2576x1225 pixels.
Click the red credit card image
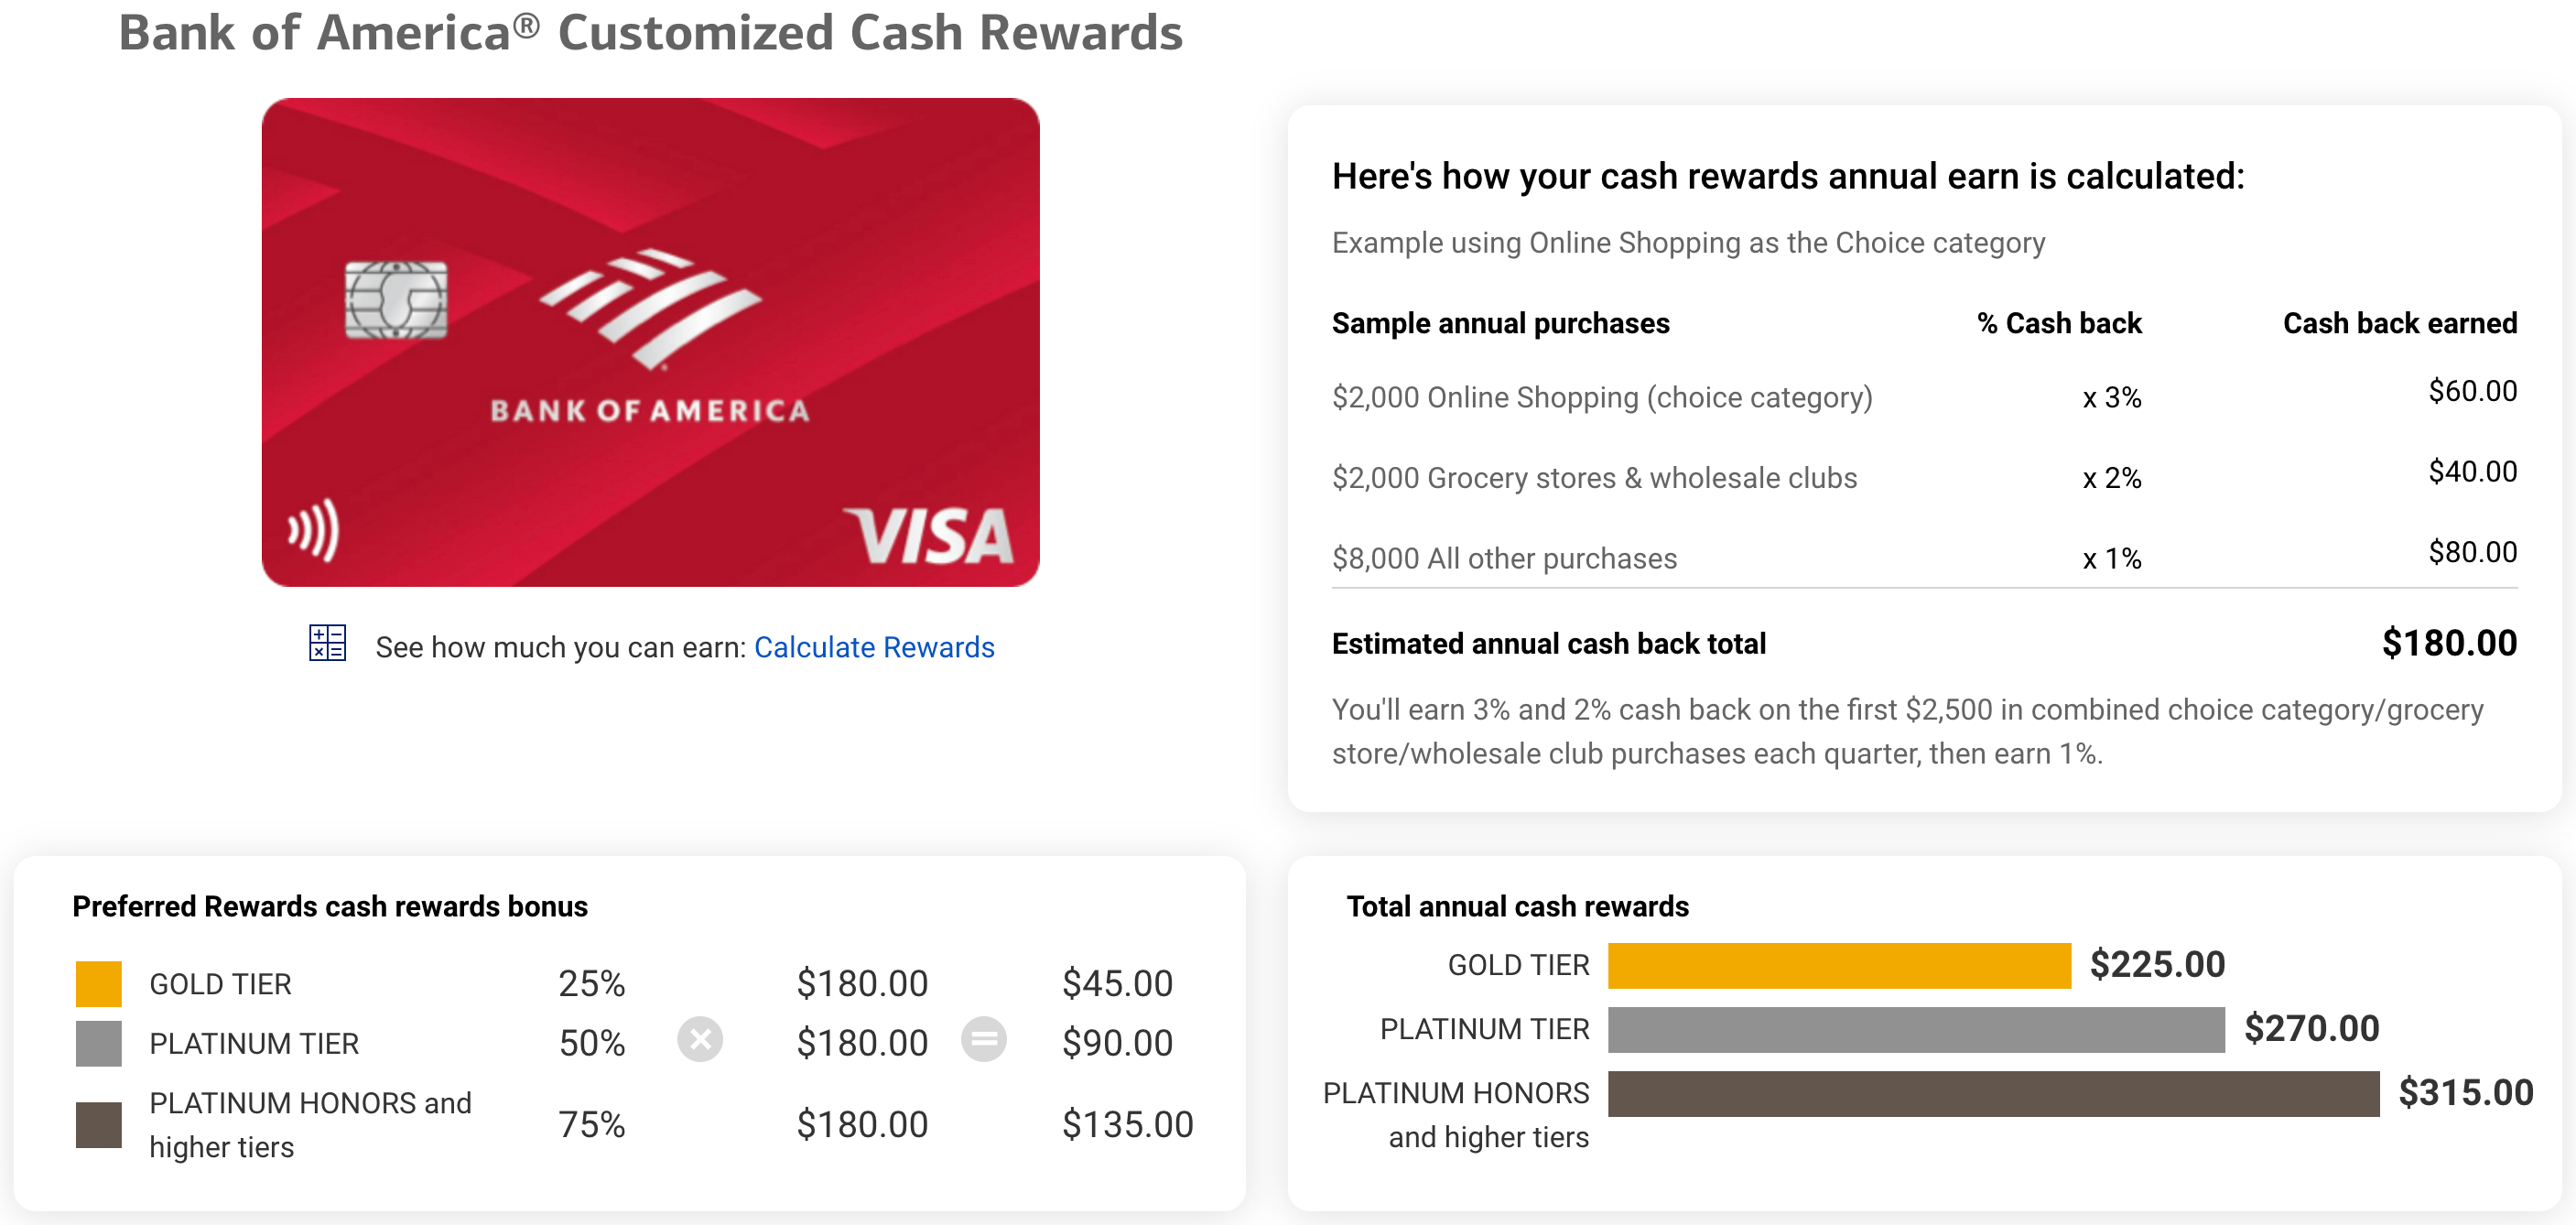(651, 342)
